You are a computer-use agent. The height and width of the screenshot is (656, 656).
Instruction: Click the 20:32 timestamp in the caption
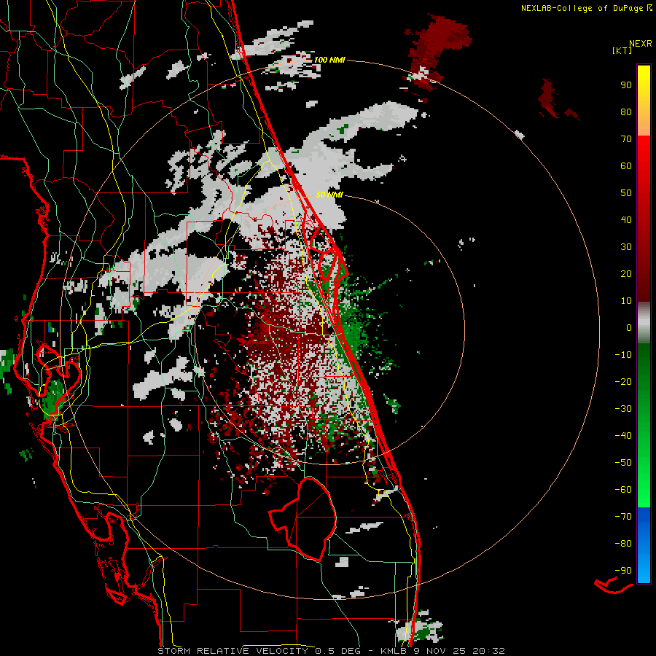[488, 651]
